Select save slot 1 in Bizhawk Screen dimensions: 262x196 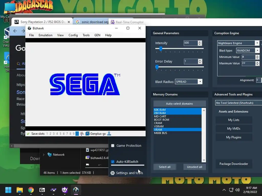(x=47, y=134)
